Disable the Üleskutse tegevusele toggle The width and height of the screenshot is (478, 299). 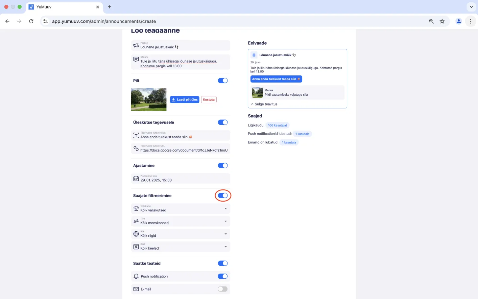(x=223, y=122)
